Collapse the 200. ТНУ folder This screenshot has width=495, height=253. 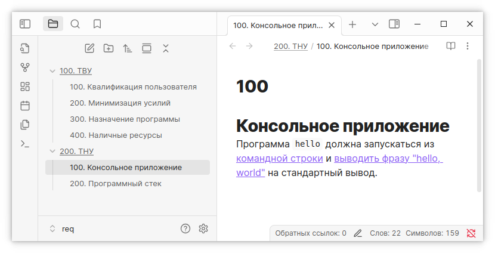pyautogui.click(x=53, y=152)
